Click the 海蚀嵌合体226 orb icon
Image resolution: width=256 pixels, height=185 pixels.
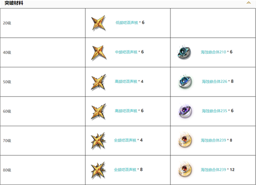click(x=183, y=82)
